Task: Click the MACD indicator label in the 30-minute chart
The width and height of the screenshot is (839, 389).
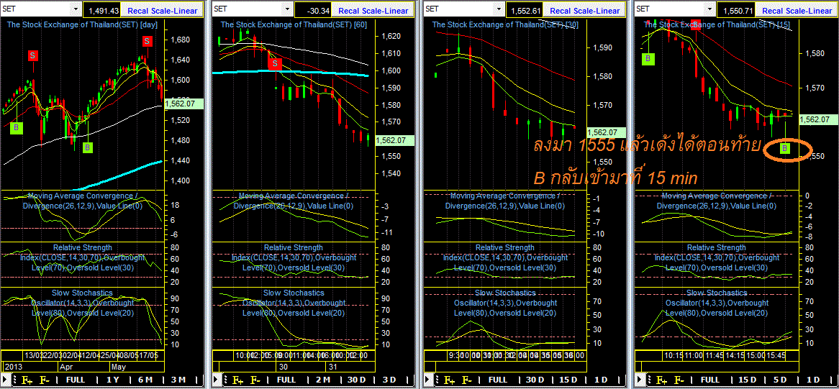Action: [505, 201]
